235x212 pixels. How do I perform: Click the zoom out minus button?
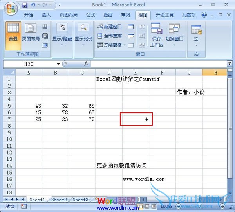point(178,207)
